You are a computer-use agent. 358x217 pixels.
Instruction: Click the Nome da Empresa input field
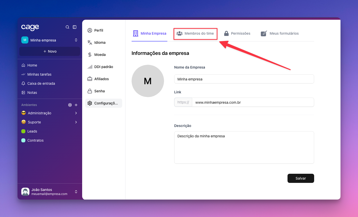point(244,79)
